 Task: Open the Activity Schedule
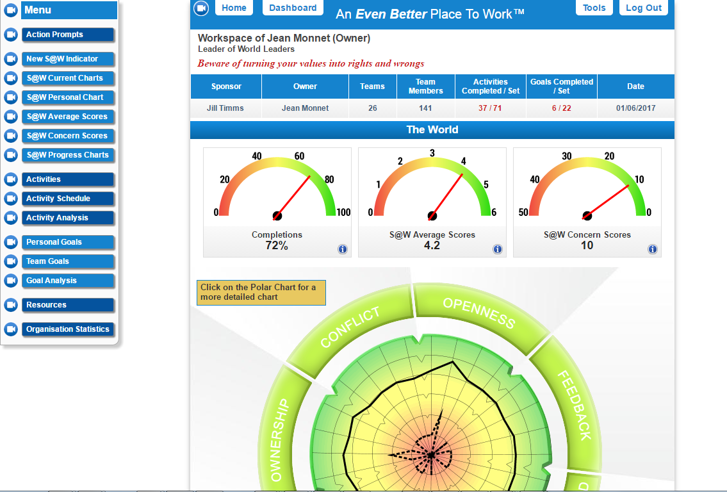click(x=68, y=199)
